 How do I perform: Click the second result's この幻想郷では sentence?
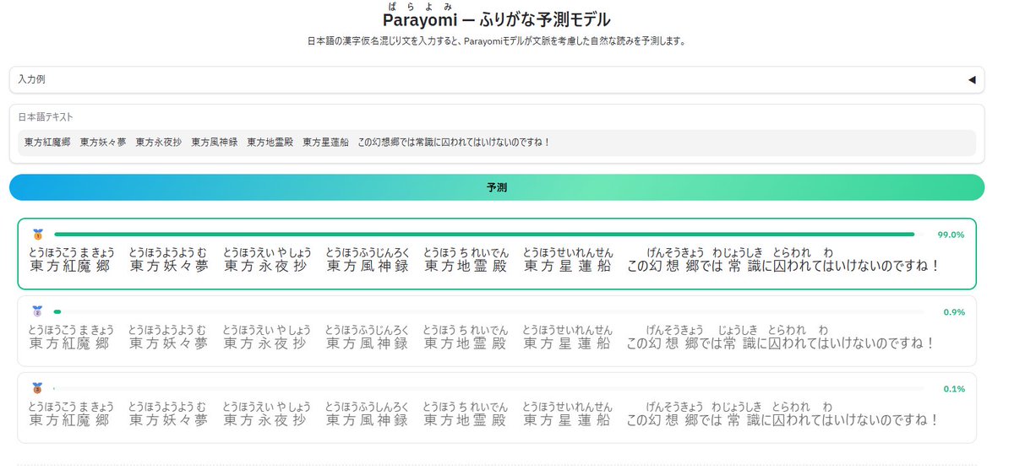(781, 338)
